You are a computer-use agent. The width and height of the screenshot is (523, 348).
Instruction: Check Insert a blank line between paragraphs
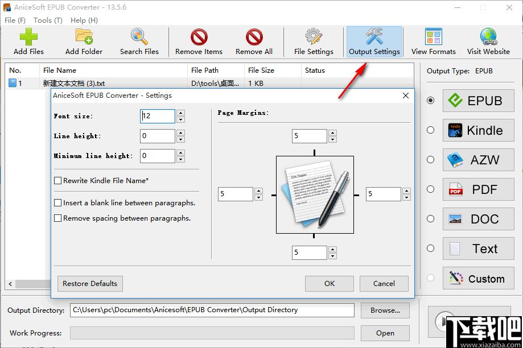point(57,202)
